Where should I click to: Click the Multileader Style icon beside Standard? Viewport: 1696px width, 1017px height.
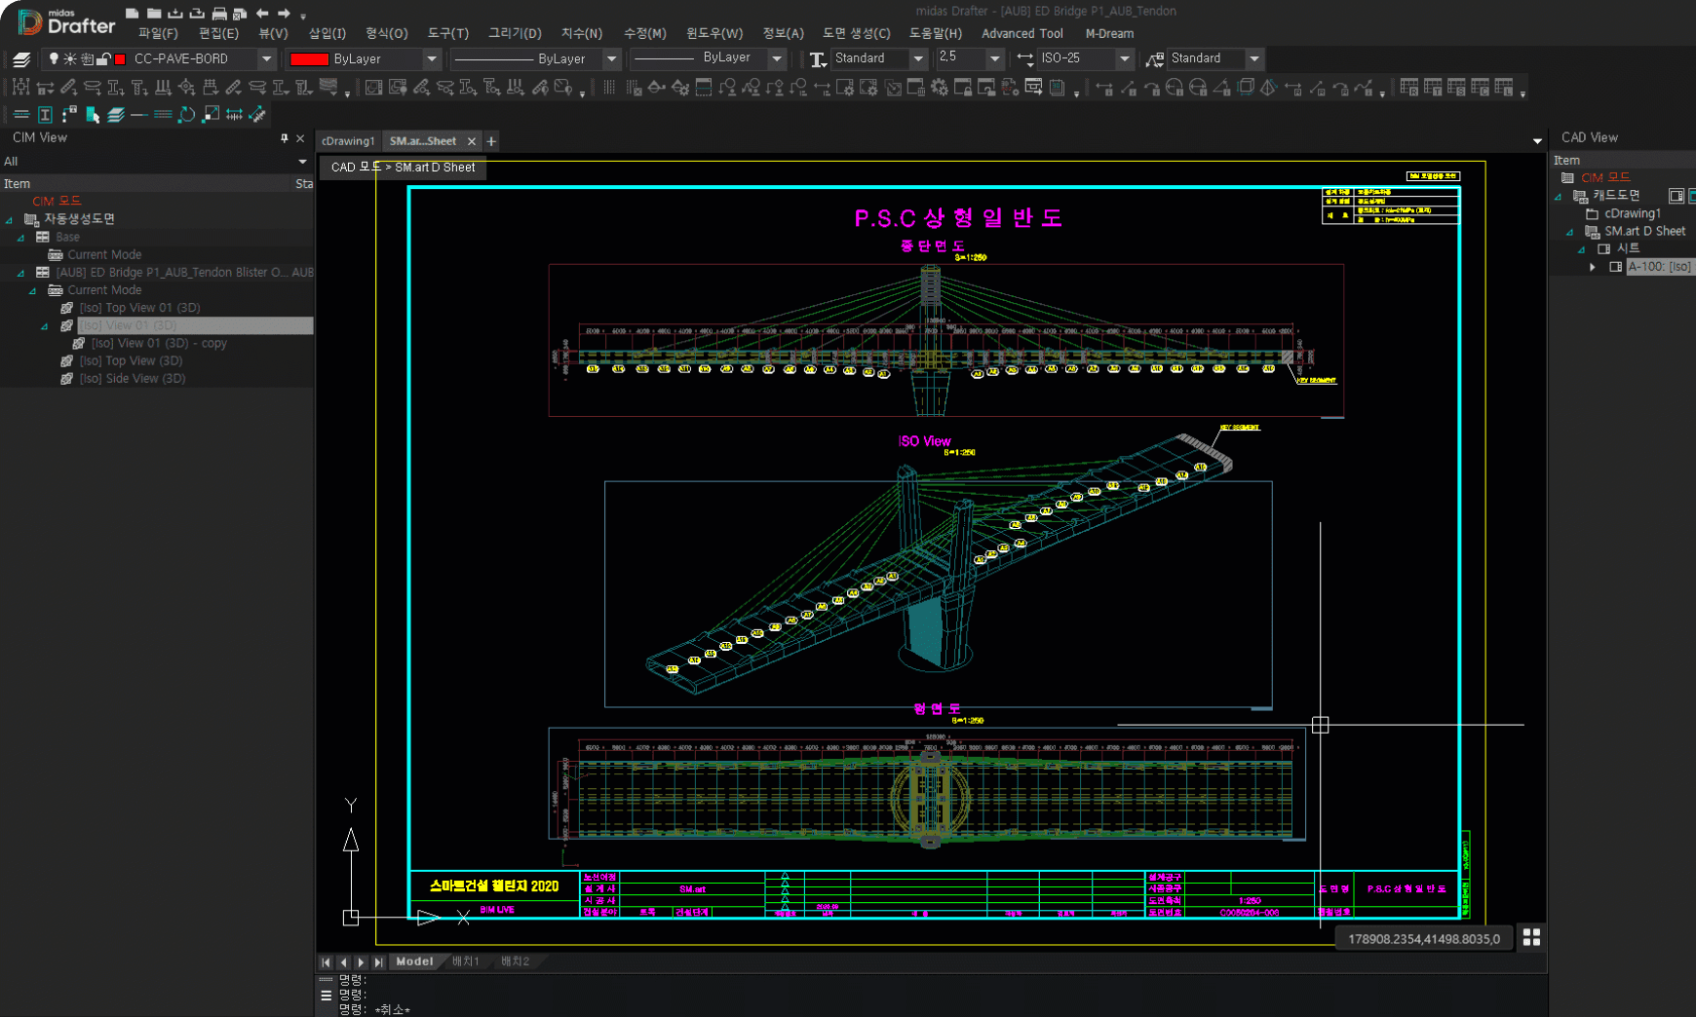1155,59
